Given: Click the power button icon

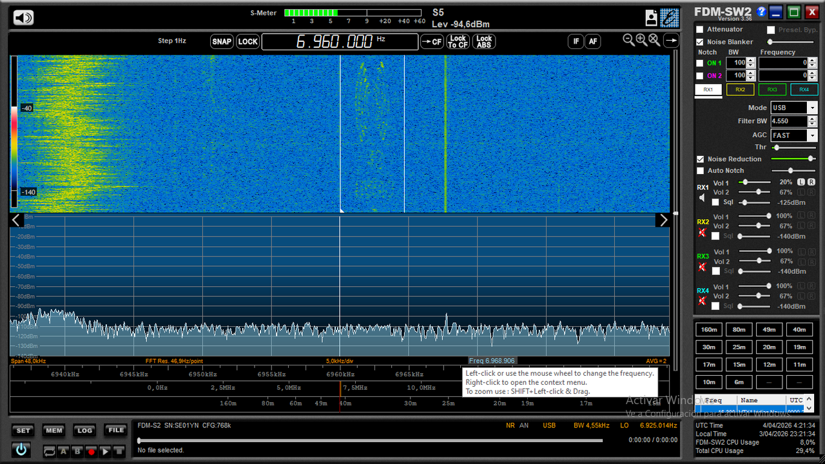Looking at the screenshot, I should click(x=21, y=450).
